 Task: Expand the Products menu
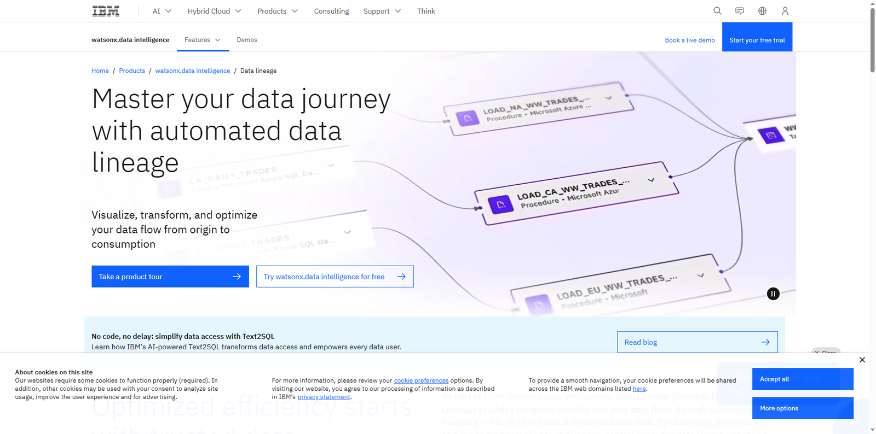tap(278, 11)
